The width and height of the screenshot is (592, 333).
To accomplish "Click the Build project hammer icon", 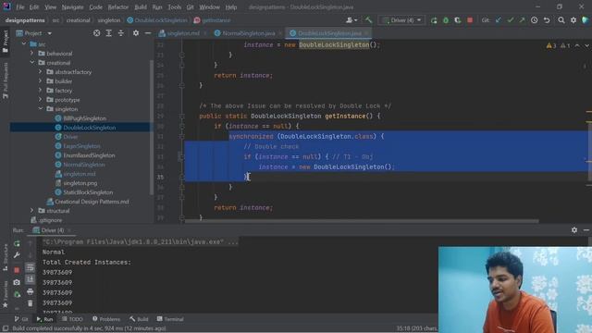I will point(368,20).
